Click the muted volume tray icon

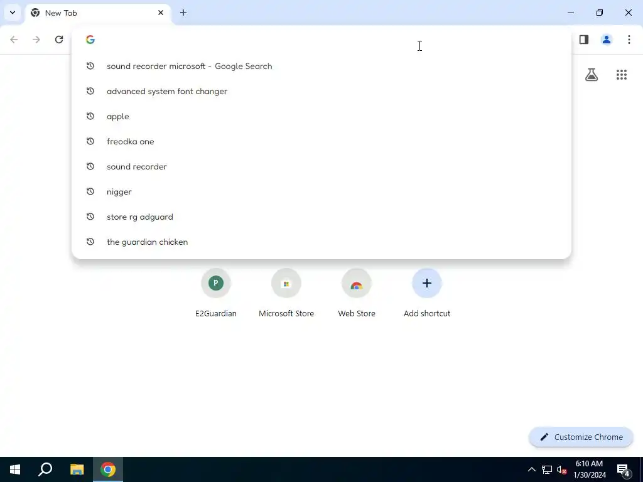[561, 469]
